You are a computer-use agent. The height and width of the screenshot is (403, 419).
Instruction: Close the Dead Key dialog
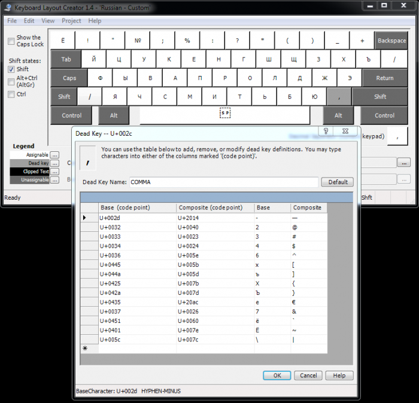pyautogui.click(x=345, y=131)
